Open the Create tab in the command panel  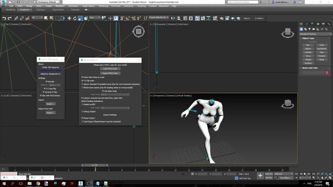(301, 24)
